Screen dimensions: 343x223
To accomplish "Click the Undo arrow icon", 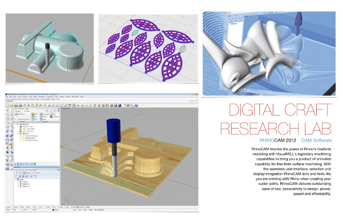I will (x=41, y=105).
